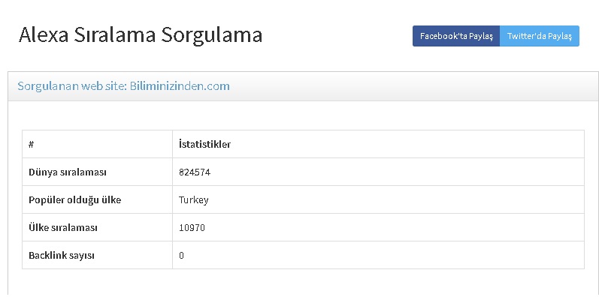Click the world rank value 824574
Screen dimensions: 599x297
[195, 172]
